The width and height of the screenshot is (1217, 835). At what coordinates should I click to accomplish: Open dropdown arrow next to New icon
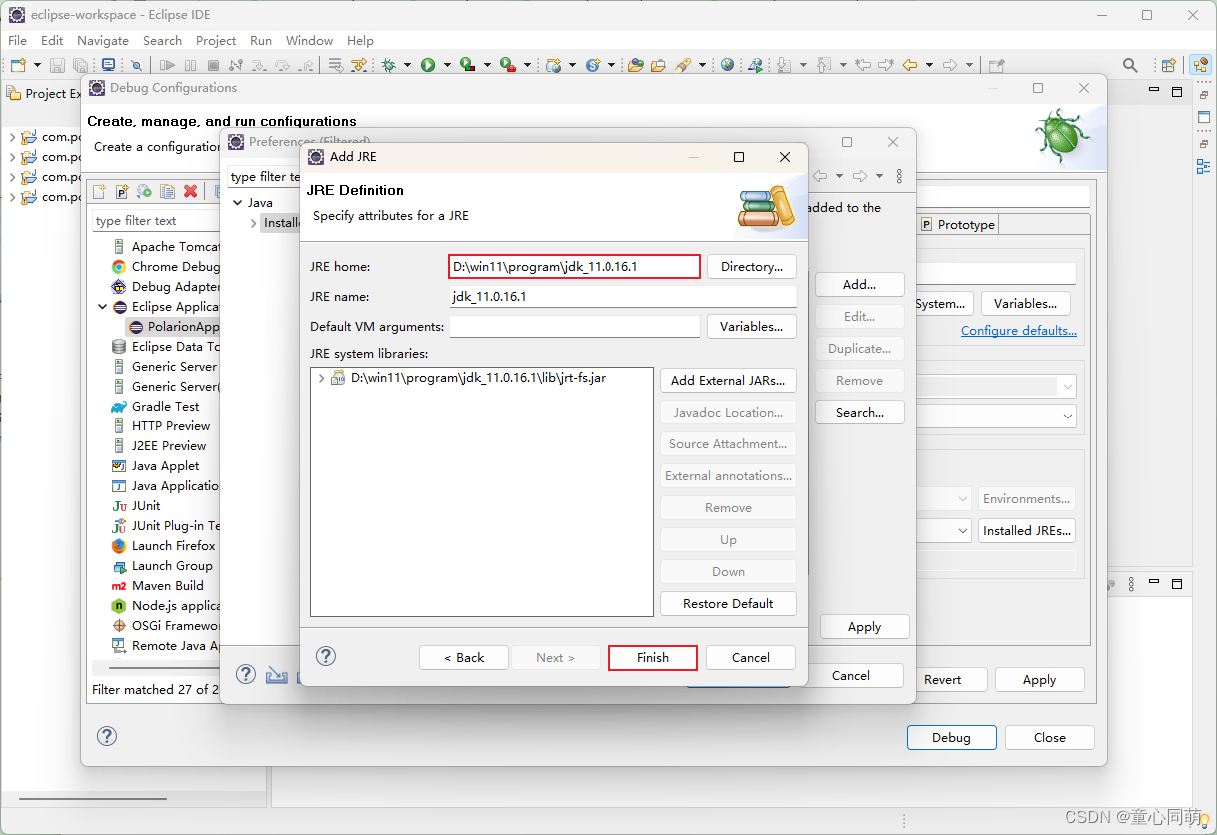pos(37,65)
